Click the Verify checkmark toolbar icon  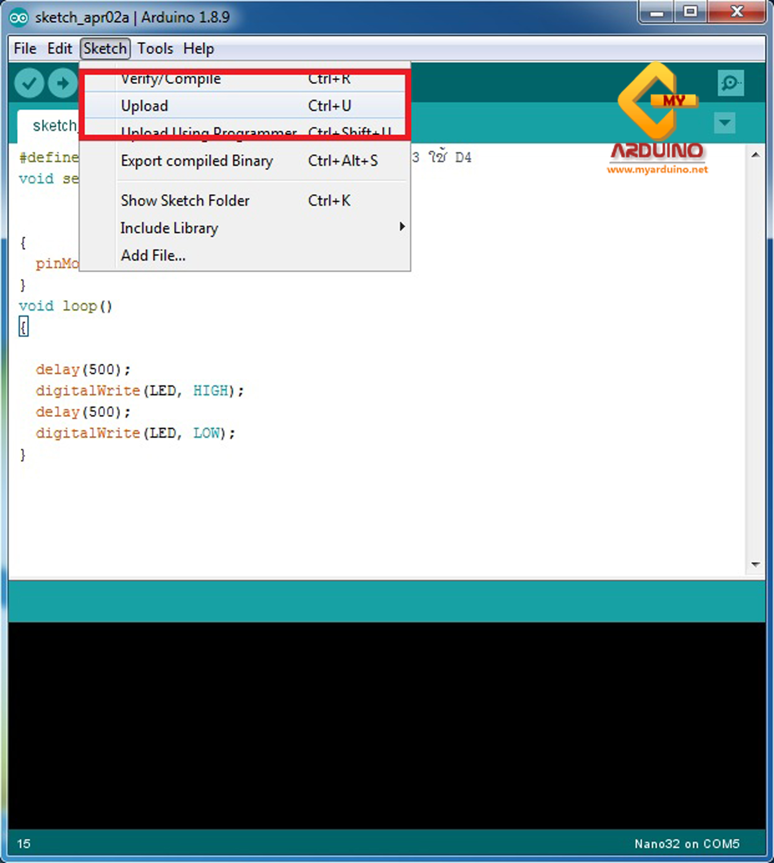pyautogui.click(x=29, y=83)
